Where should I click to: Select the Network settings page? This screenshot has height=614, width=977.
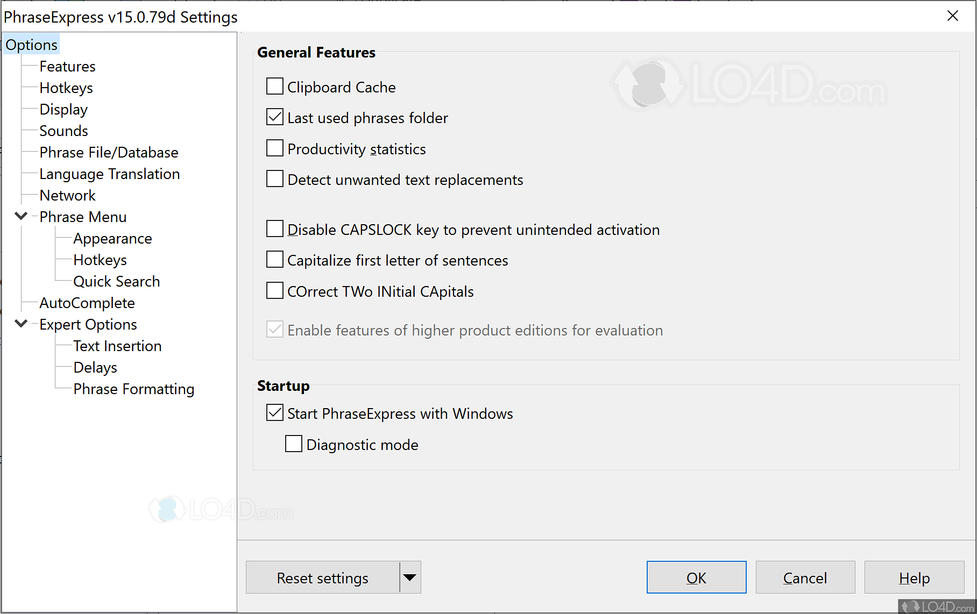68,195
